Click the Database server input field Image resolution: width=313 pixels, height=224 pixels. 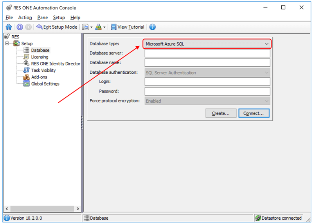coord(207,53)
